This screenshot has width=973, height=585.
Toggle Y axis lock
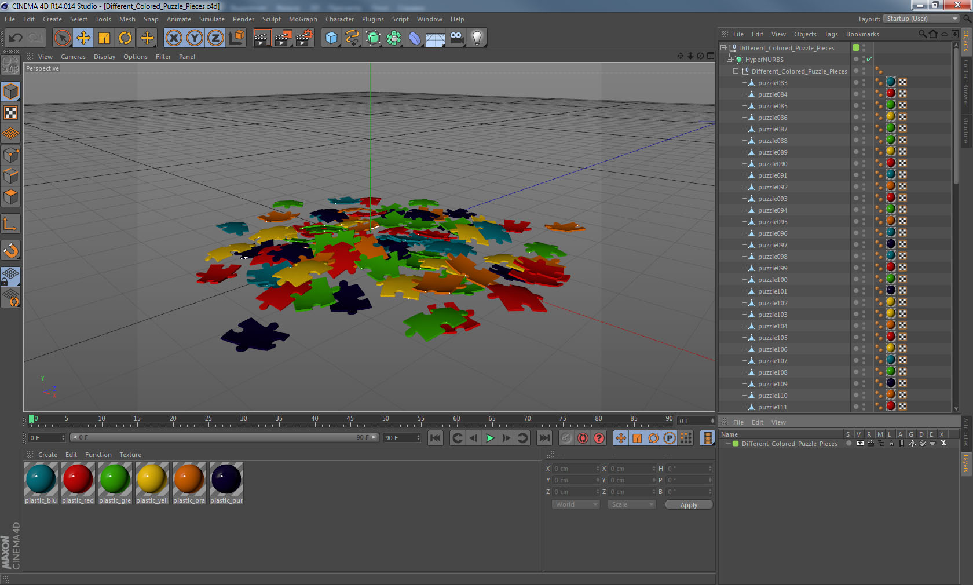point(195,38)
